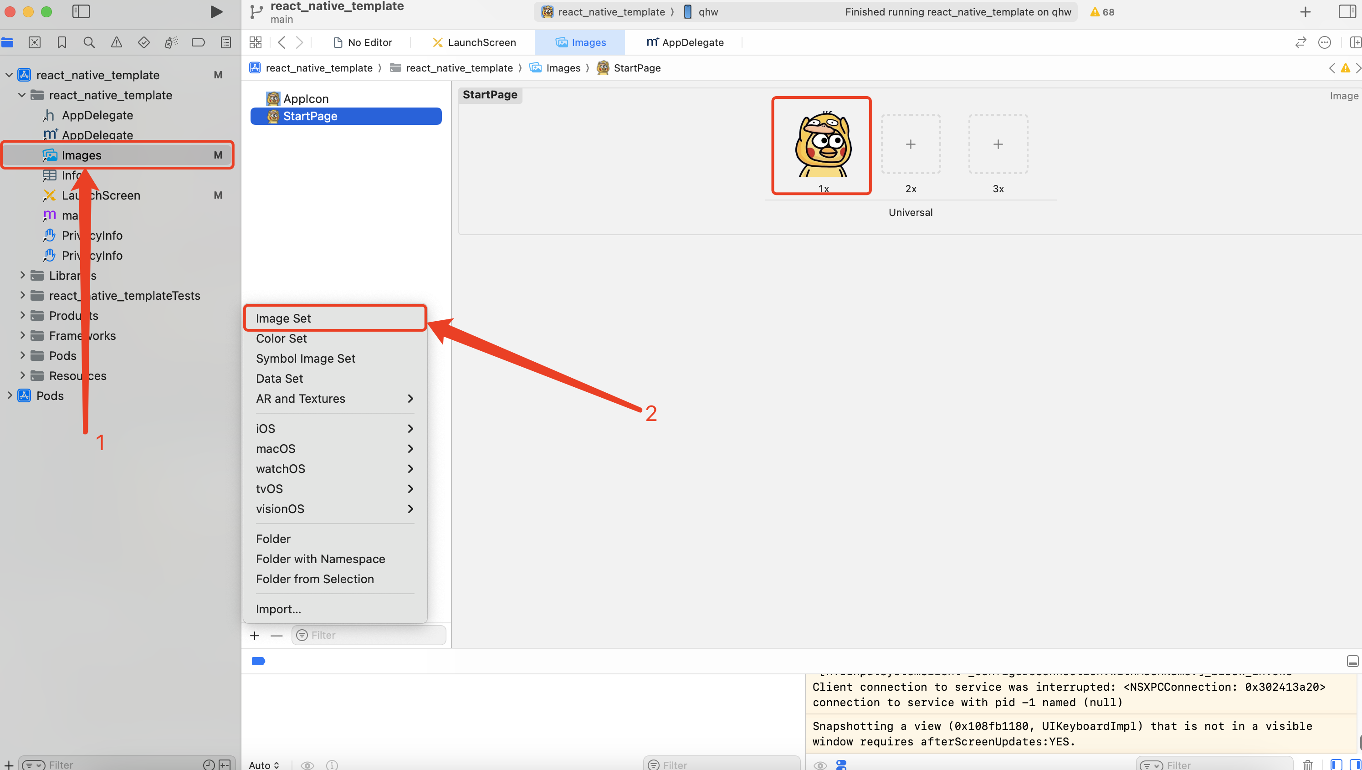Click Import... in the context menu
Image resolution: width=1362 pixels, height=770 pixels.
coord(278,609)
